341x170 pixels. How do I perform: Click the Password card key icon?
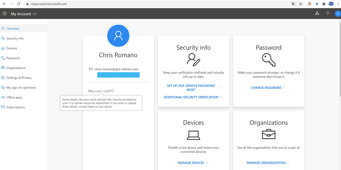click(x=269, y=60)
